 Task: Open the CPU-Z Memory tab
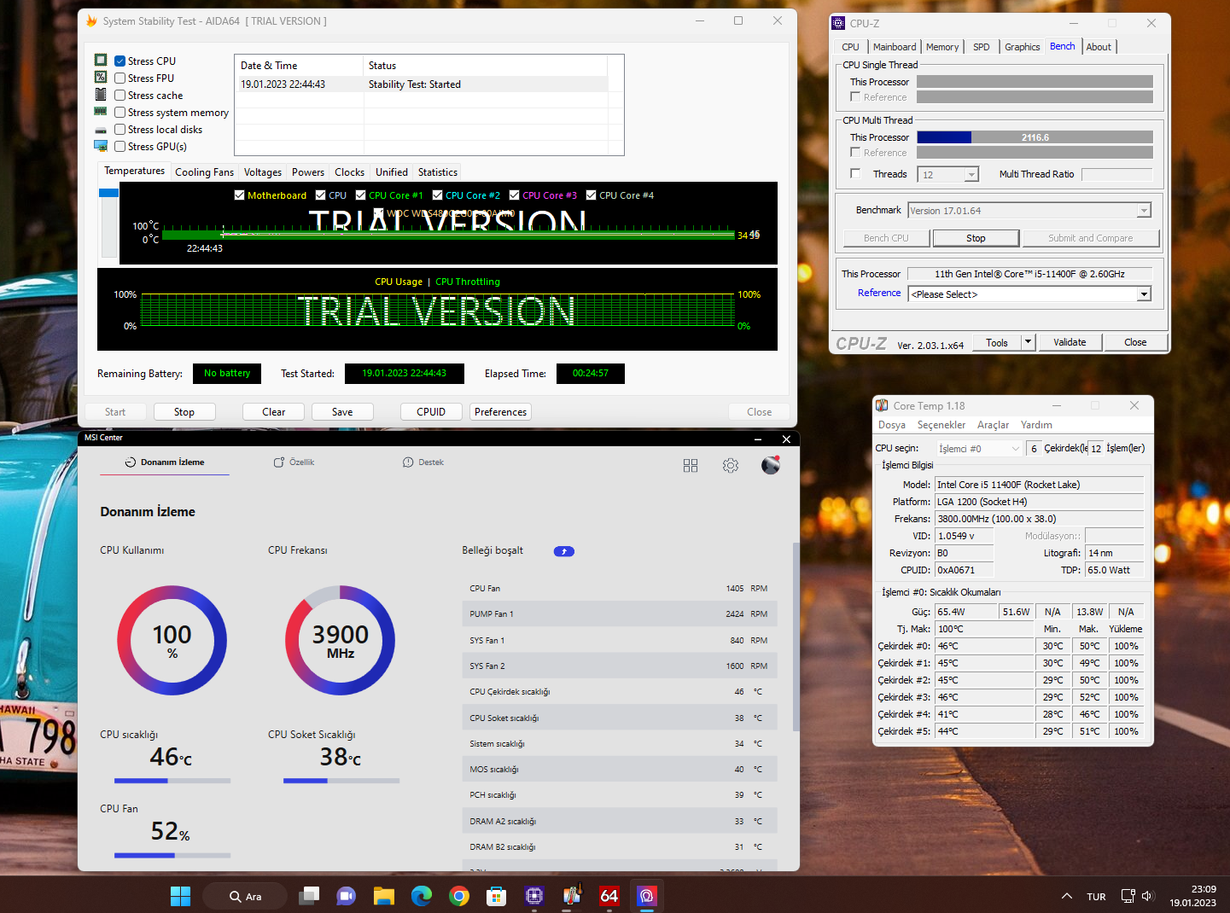click(x=942, y=47)
